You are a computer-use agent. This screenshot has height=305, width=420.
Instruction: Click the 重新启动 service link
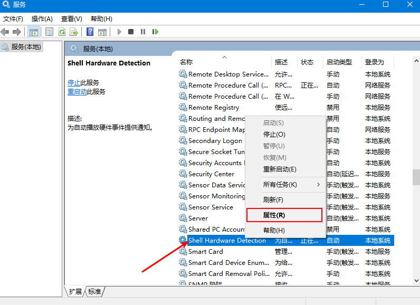click(77, 92)
